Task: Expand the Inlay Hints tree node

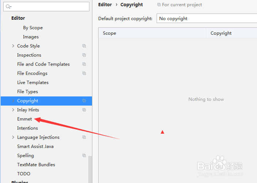Action: click(13, 110)
